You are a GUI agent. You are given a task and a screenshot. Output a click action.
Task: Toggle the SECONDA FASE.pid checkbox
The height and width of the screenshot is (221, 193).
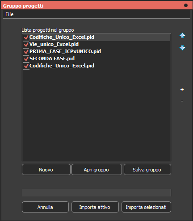(26, 58)
